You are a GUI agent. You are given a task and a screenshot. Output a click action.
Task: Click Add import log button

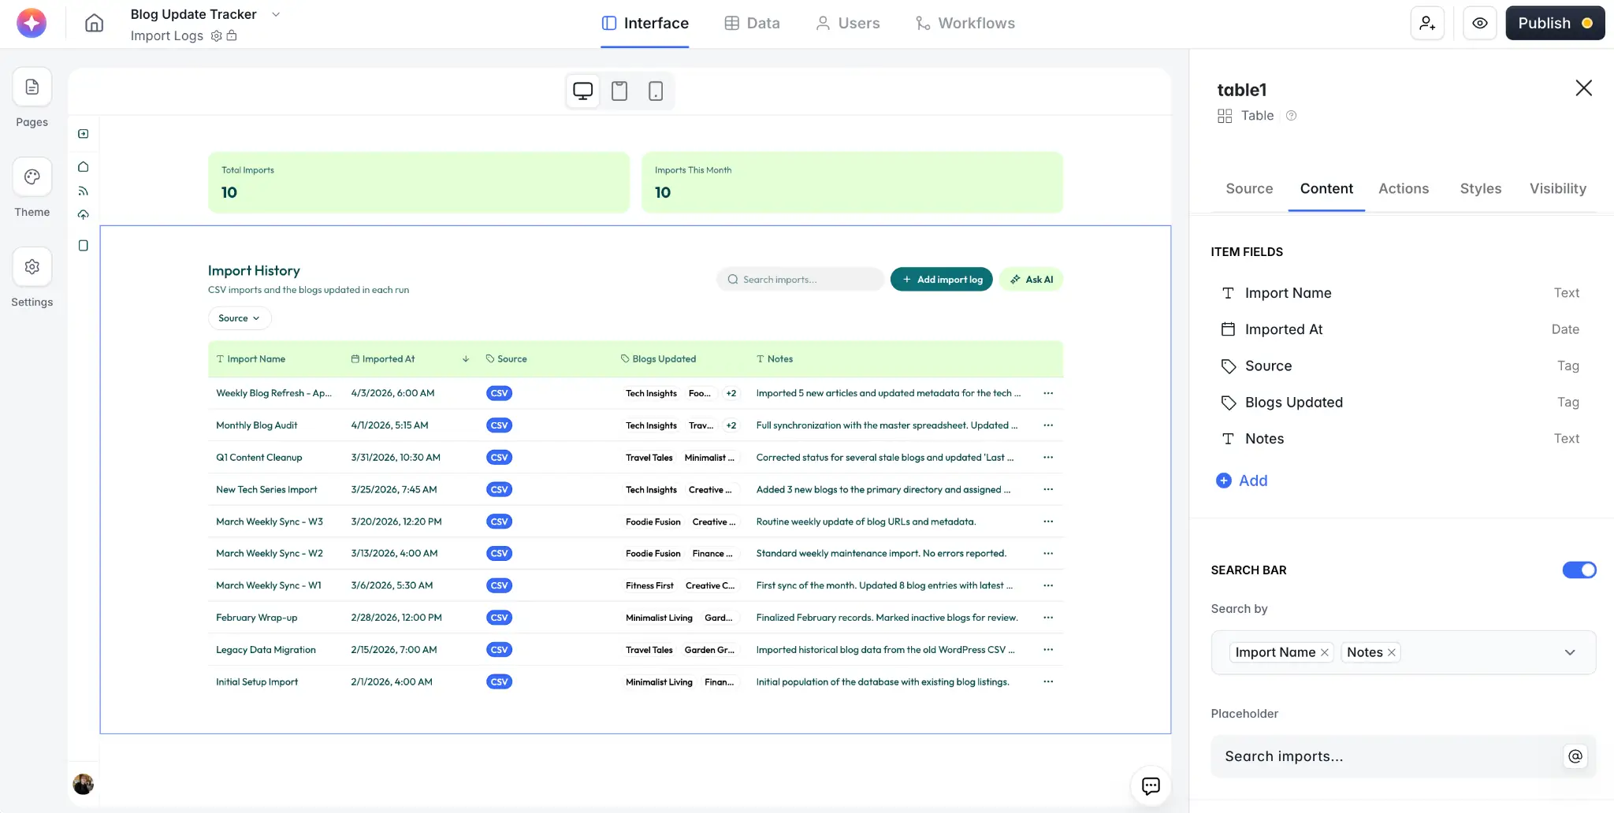942,280
